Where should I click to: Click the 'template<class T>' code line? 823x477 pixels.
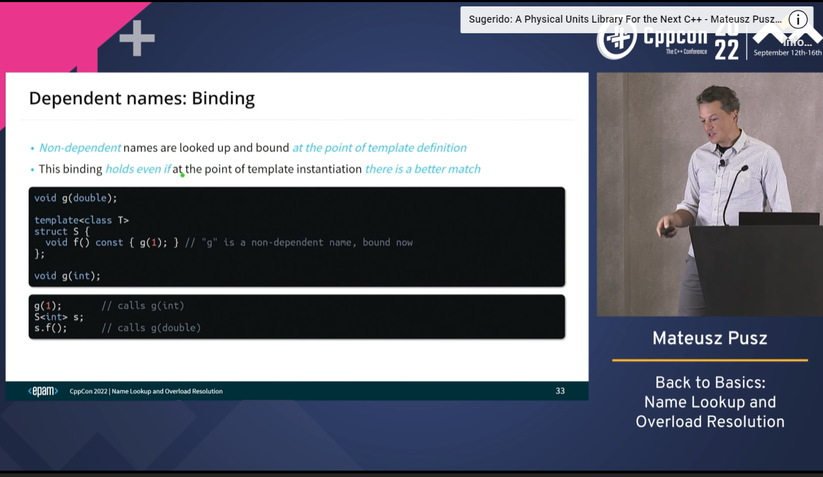[x=82, y=220]
